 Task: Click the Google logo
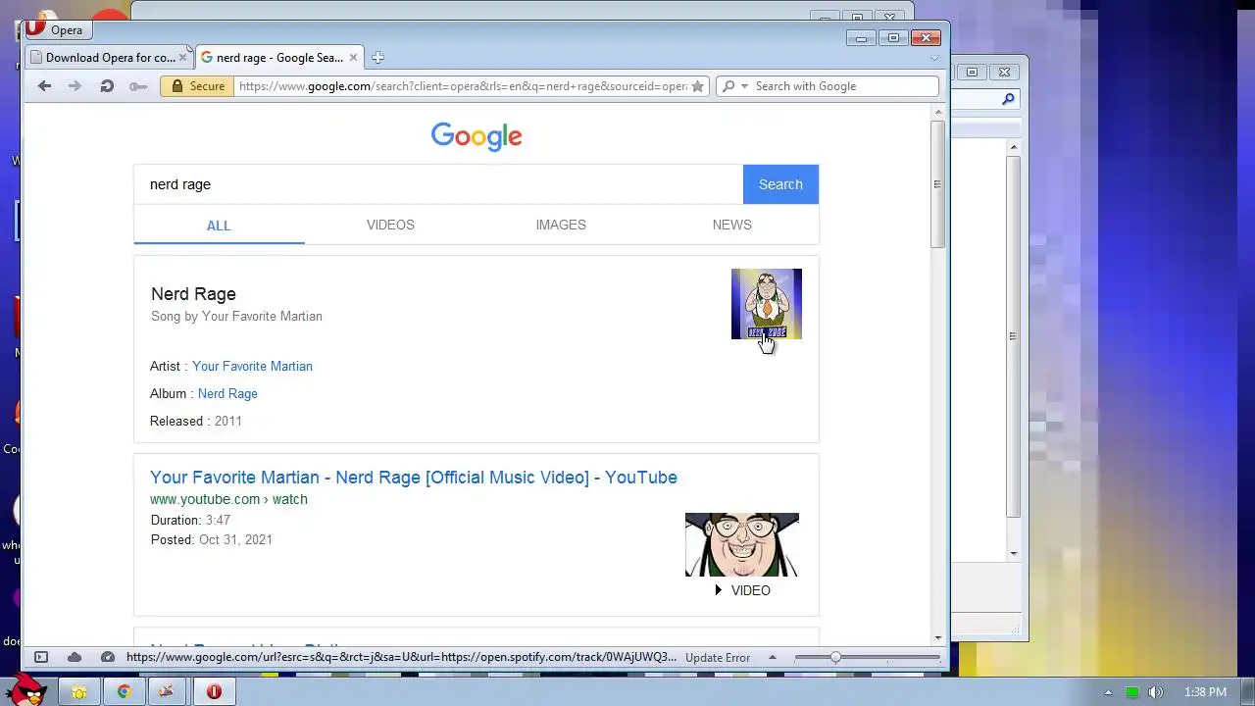(477, 136)
